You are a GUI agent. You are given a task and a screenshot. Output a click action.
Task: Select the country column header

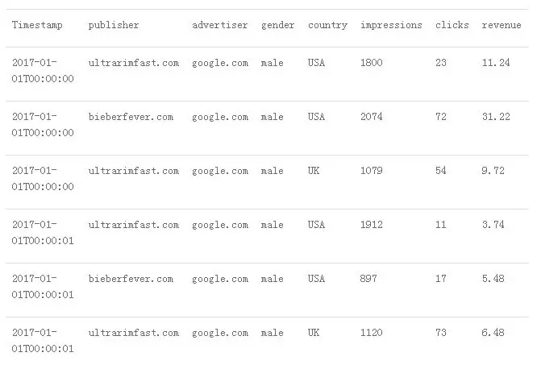click(327, 25)
